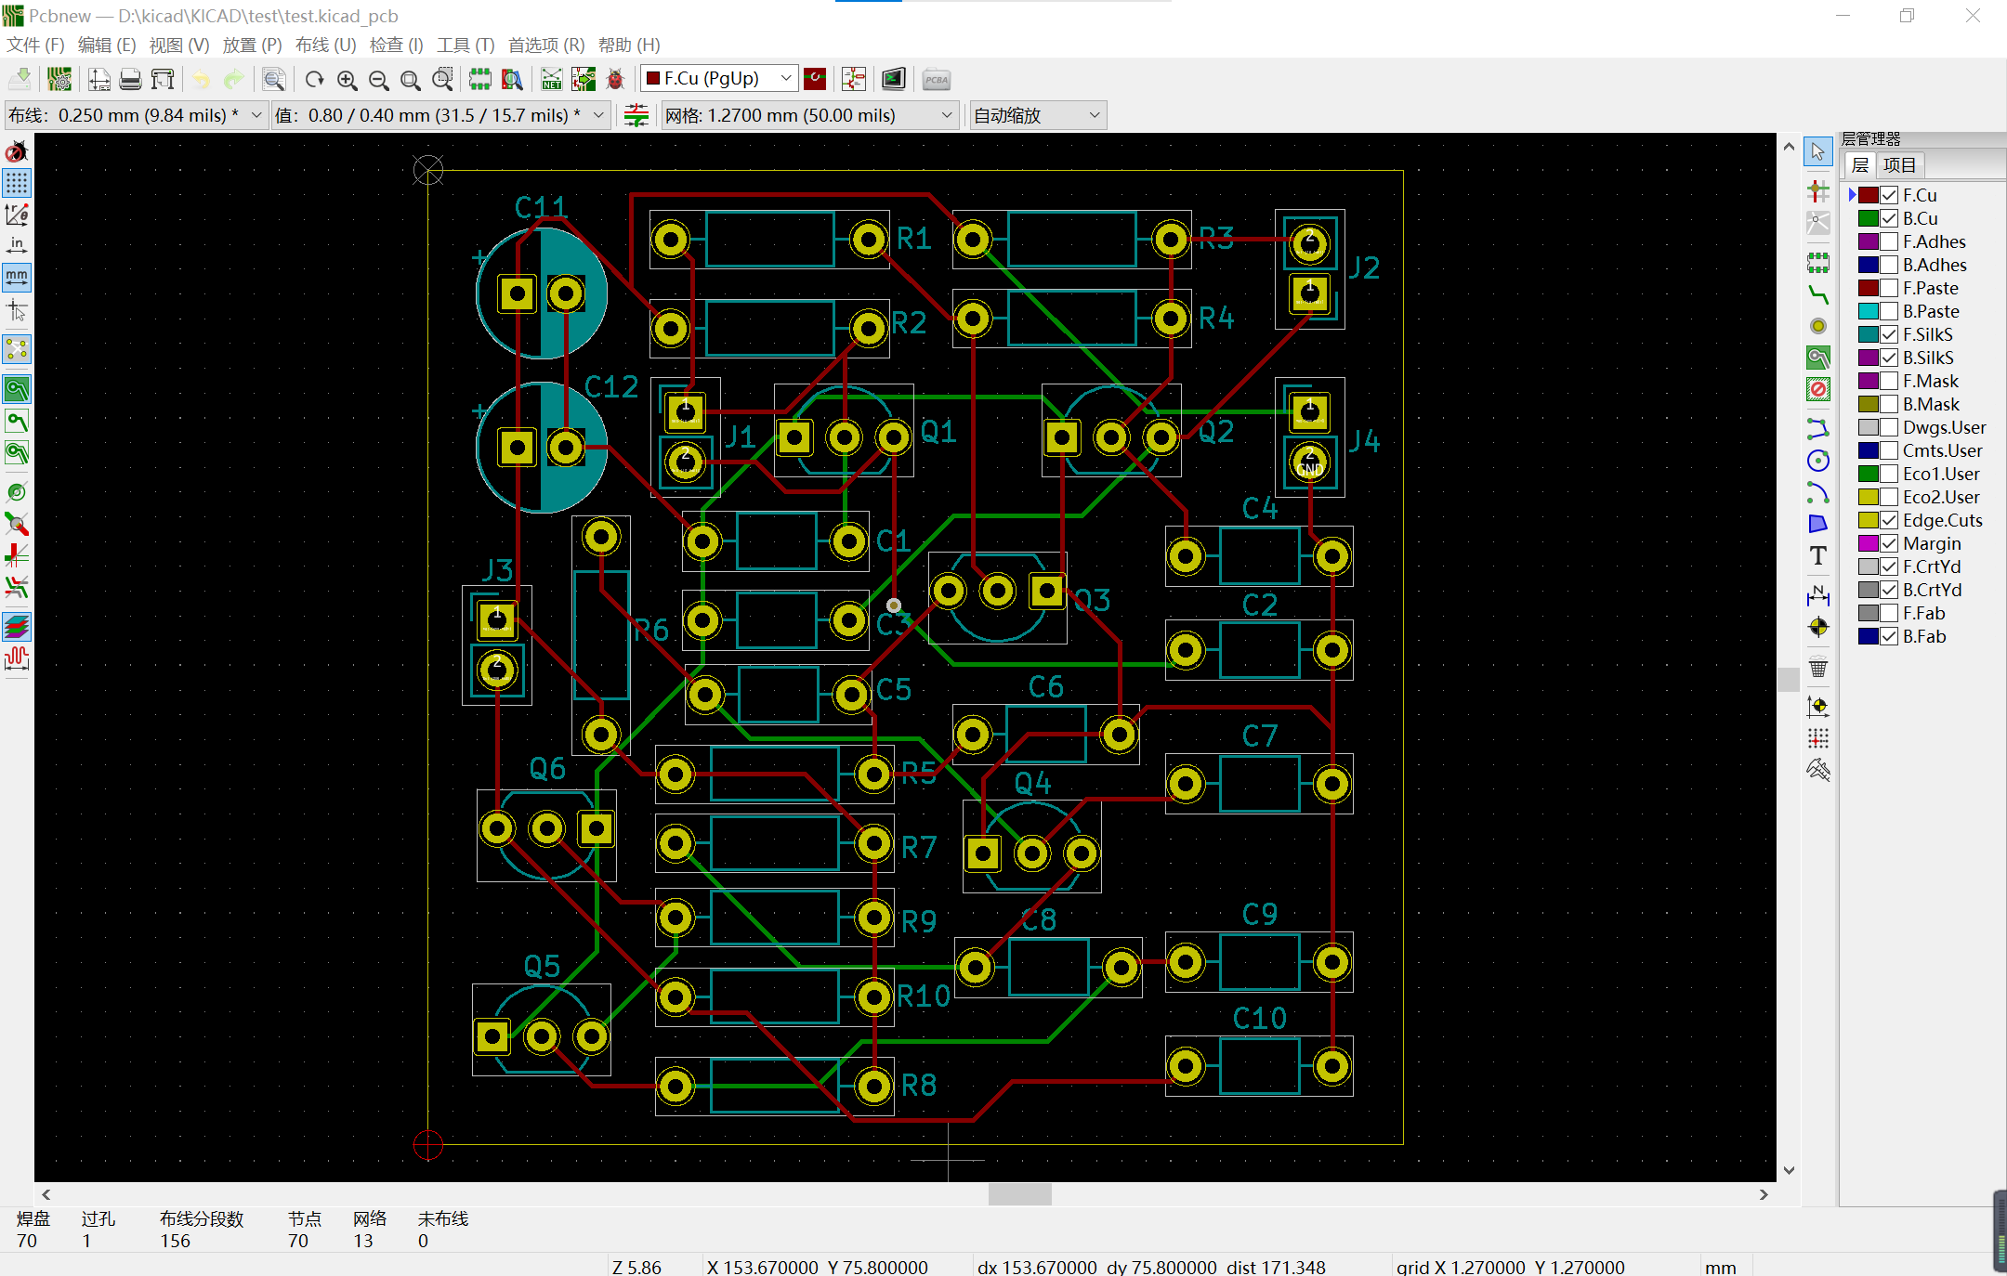2007x1276 pixels.
Task: Select the highlight net tool
Action: 1818,191
